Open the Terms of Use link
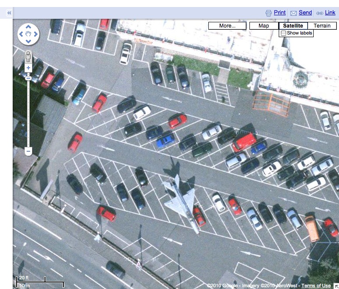This screenshot has height=289, width=339. (x=316, y=286)
